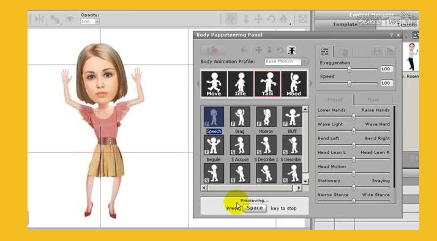Select the character thumbnail in Content Manager
This screenshot has width=437, height=241.
click(x=411, y=57)
